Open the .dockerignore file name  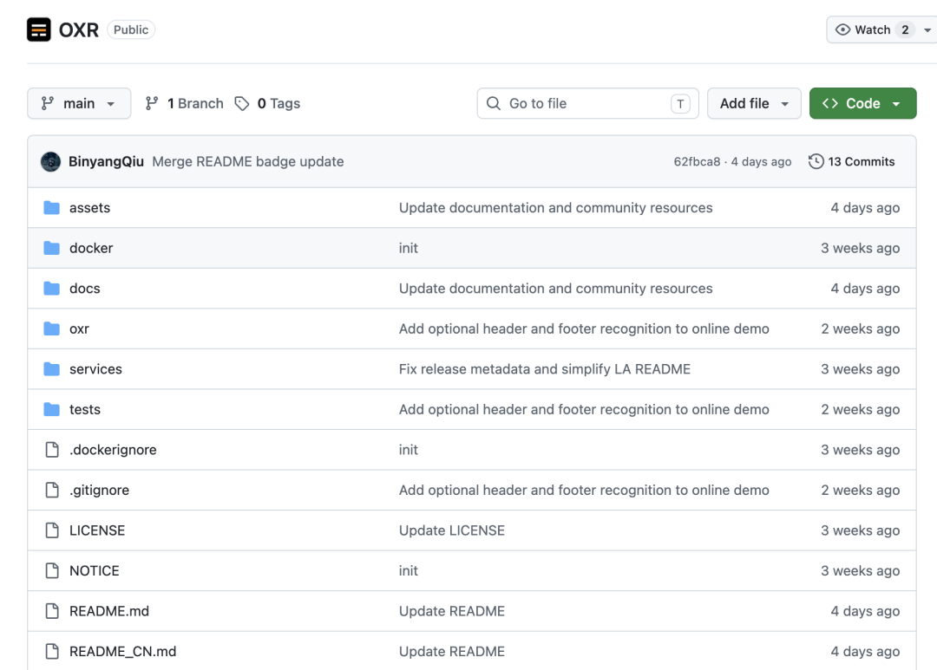[x=113, y=450]
